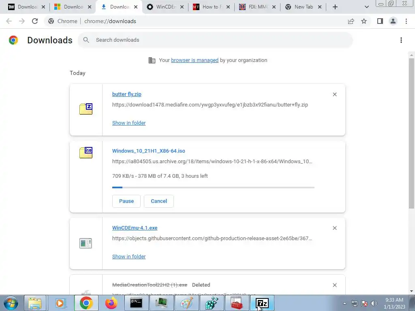Screen dimensions: 415x311
Task: Open the user profile avatar menu
Action: tap(393, 21)
